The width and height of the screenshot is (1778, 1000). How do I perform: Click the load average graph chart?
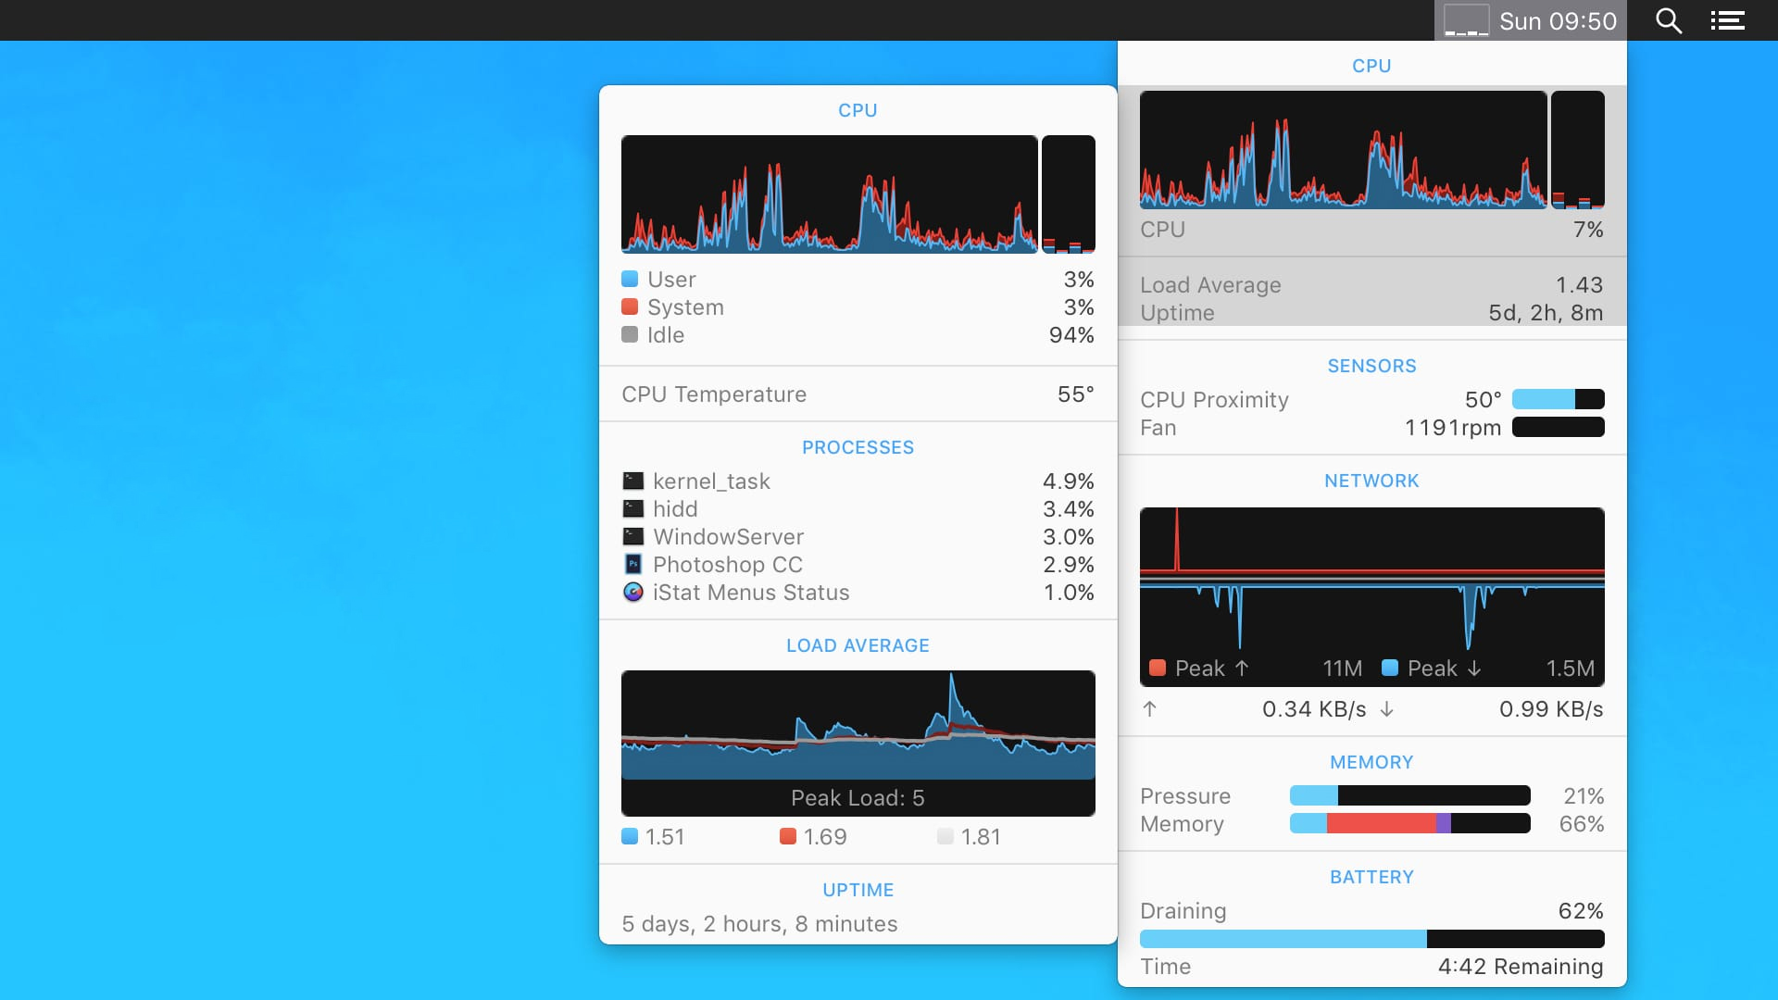pos(858,743)
